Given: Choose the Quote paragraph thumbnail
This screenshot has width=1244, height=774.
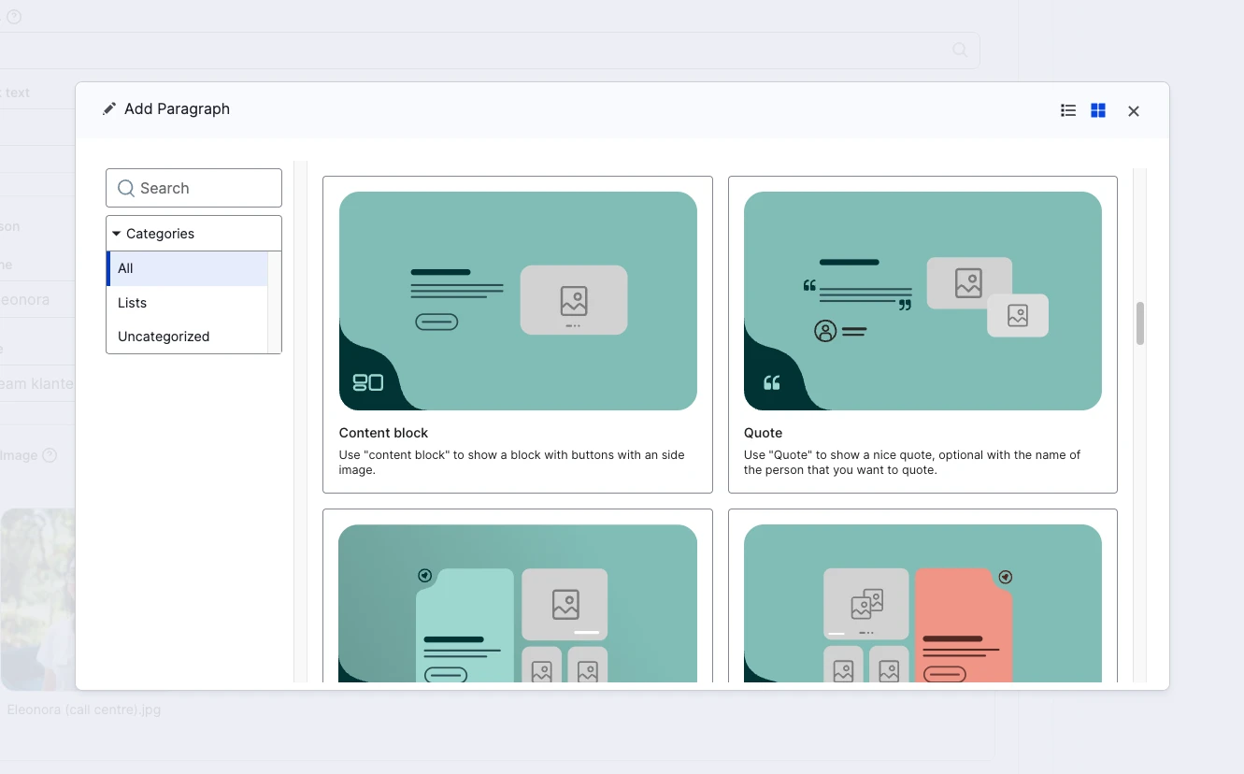Looking at the screenshot, I should pos(922,301).
